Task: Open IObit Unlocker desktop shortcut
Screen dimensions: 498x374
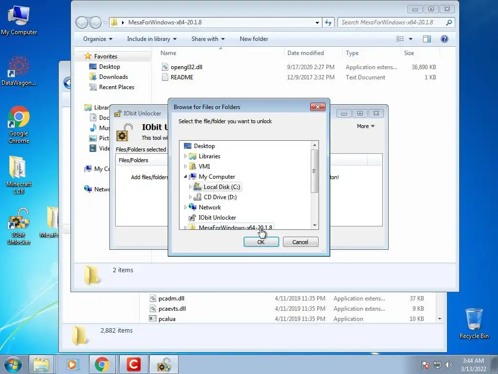Action: click(x=19, y=226)
